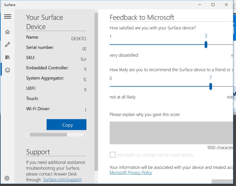Minimize the Surface app window
The width and height of the screenshot is (236, 186).
(199, 5)
